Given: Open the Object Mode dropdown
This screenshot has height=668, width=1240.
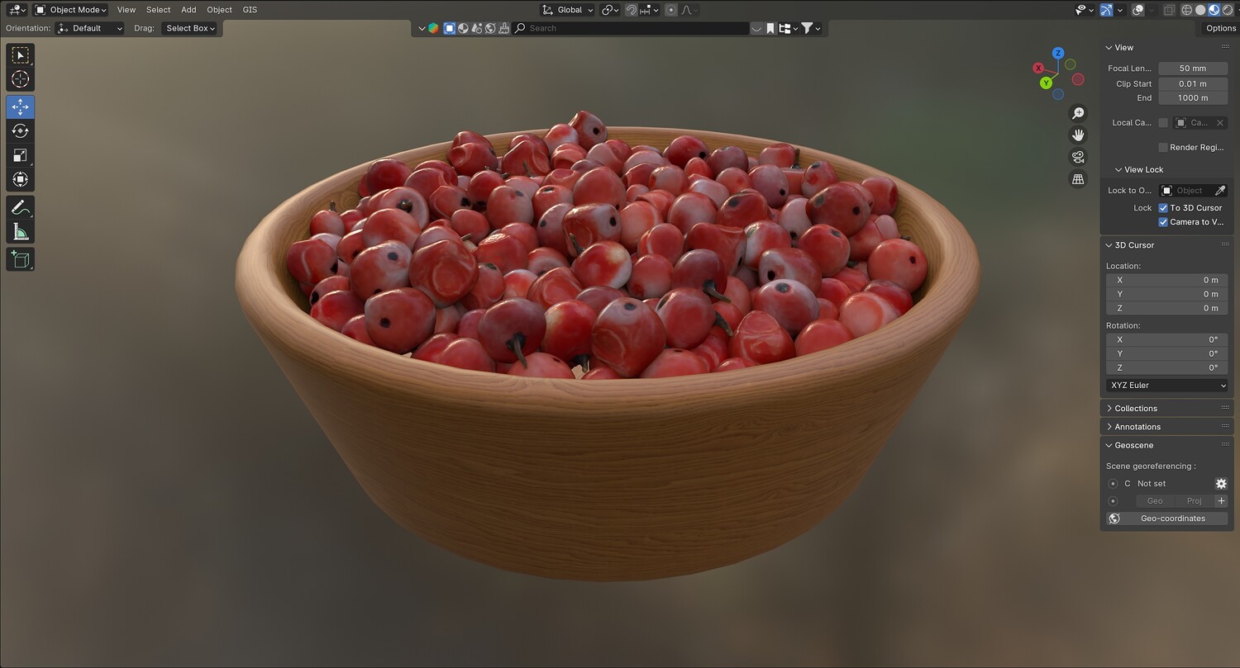Looking at the screenshot, I should pos(71,10).
